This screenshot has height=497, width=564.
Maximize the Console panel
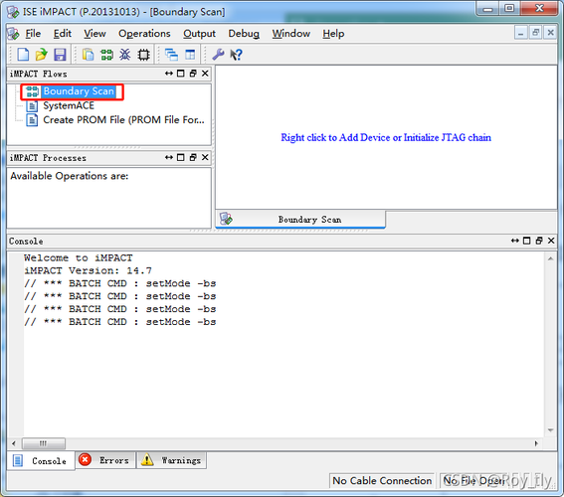[526, 241]
